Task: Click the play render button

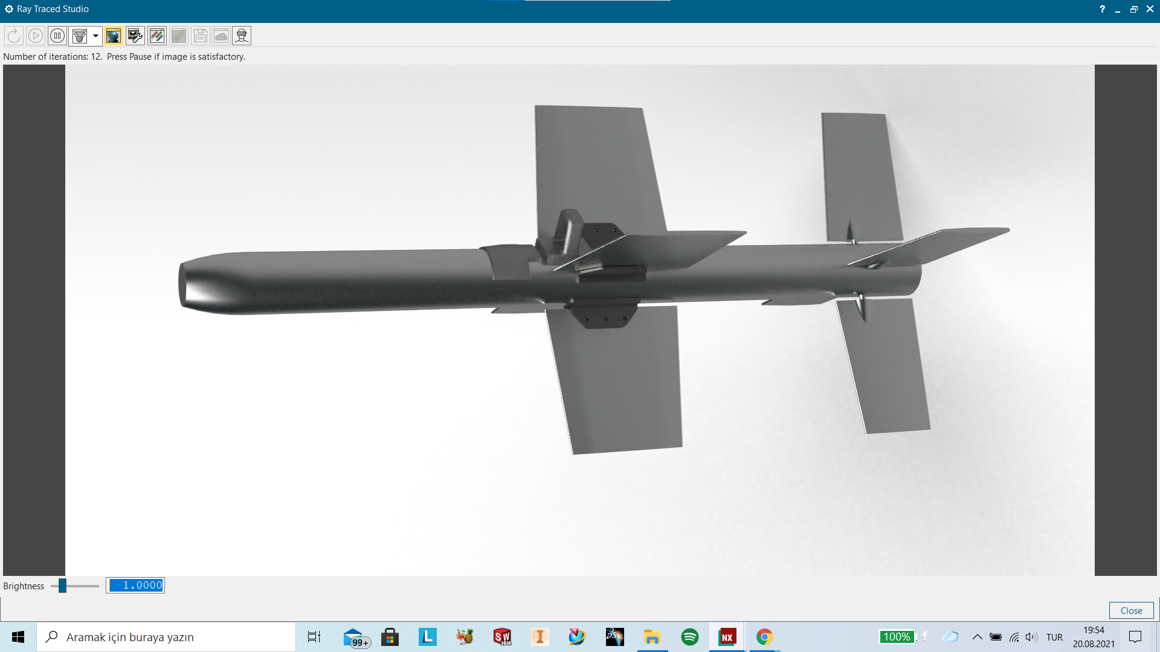Action: pyautogui.click(x=36, y=36)
